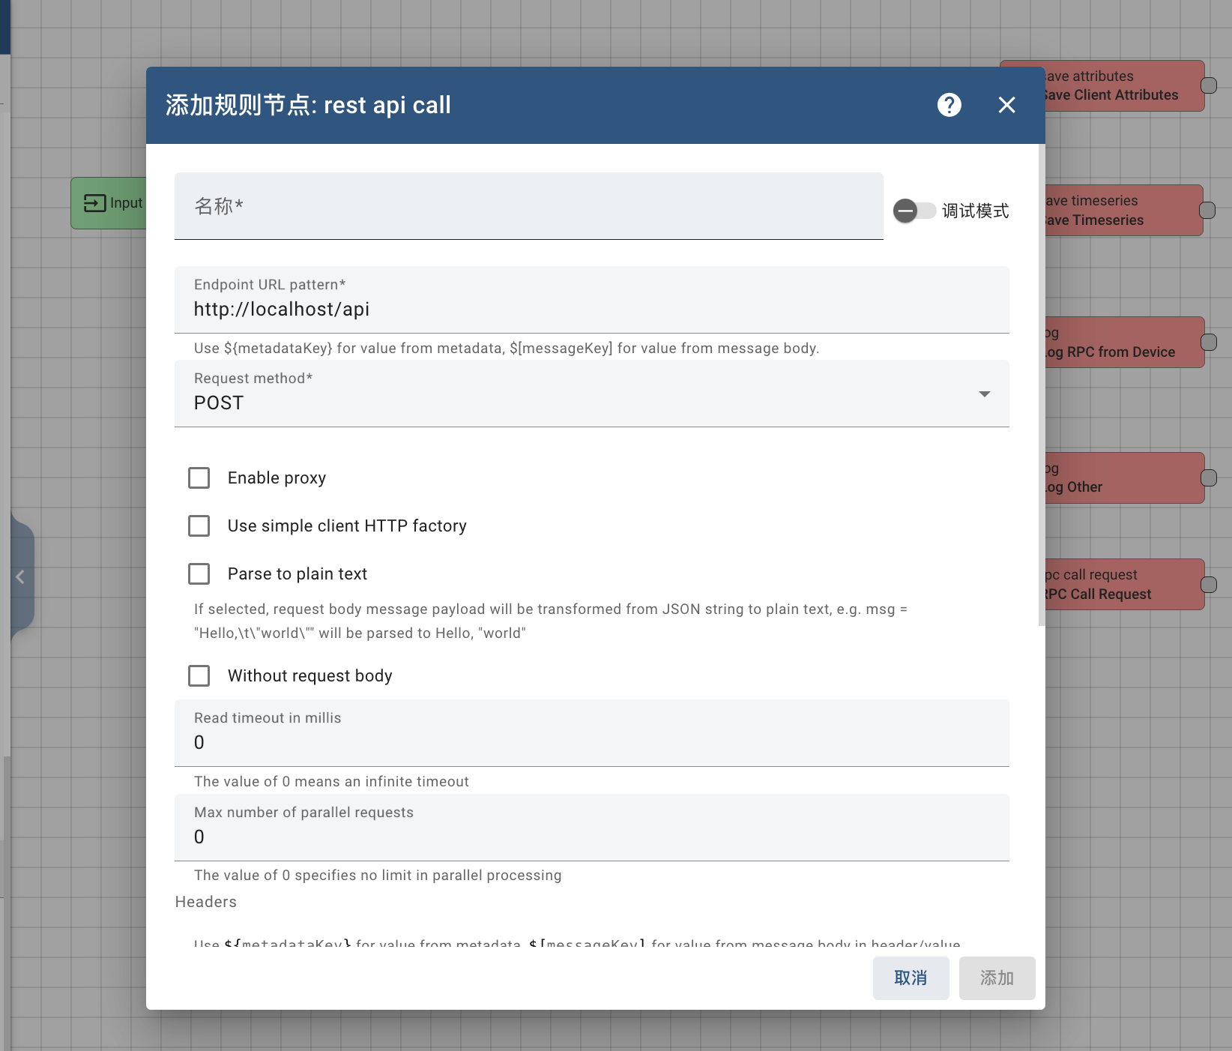Click connection port on RPC Call Request node
1232x1051 pixels.
tap(1209, 584)
